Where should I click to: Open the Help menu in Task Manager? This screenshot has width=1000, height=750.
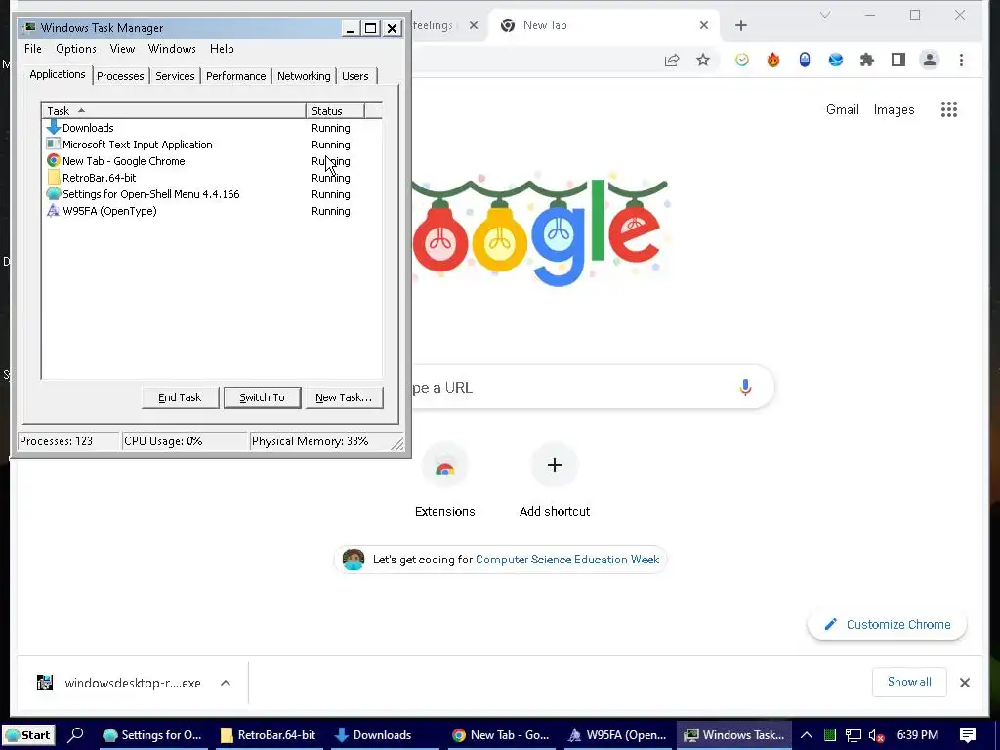(x=222, y=49)
